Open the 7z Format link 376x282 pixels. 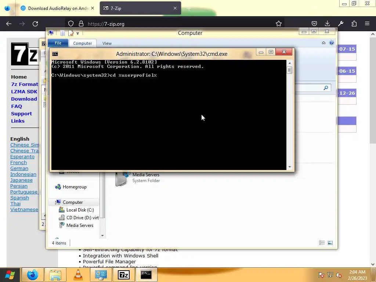tap(25, 84)
